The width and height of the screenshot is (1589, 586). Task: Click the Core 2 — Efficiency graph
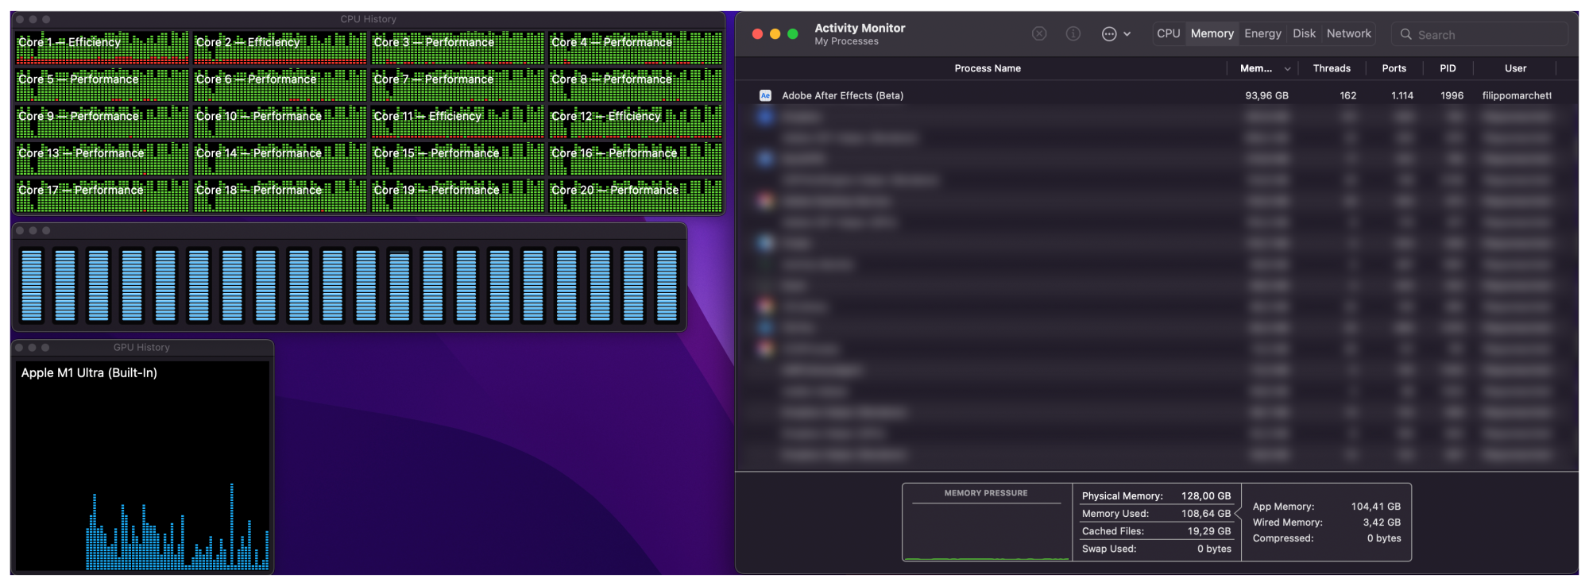pyautogui.click(x=280, y=48)
